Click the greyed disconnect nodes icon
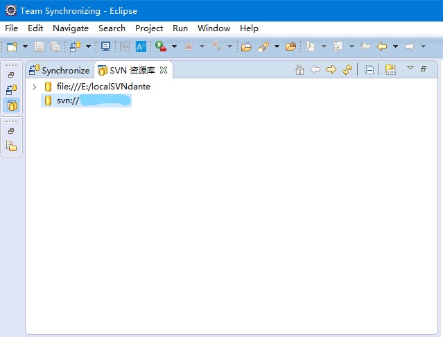Screen dimensions: 443x337 tap(217, 46)
